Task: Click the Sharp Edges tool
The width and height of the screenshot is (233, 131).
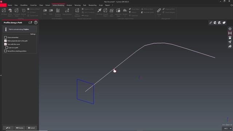Action: pyautogui.click(x=134, y=9)
